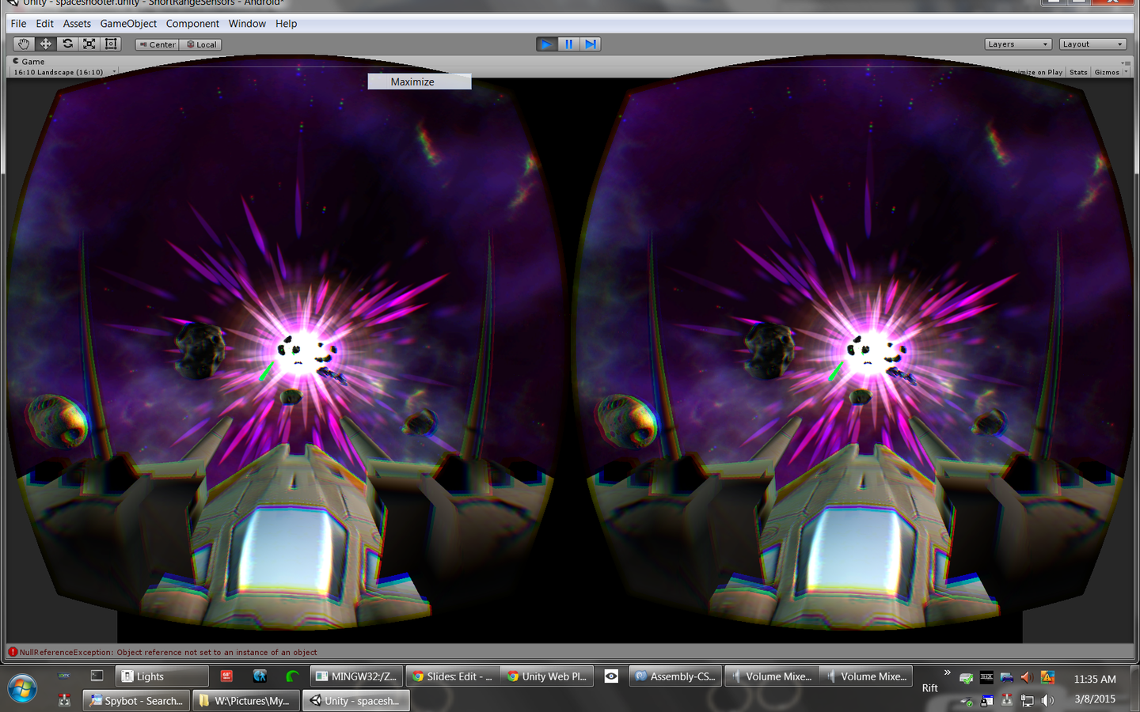Click blue globe-figure taskbar icon
The image size is (1140, 712).
point(260,676)
